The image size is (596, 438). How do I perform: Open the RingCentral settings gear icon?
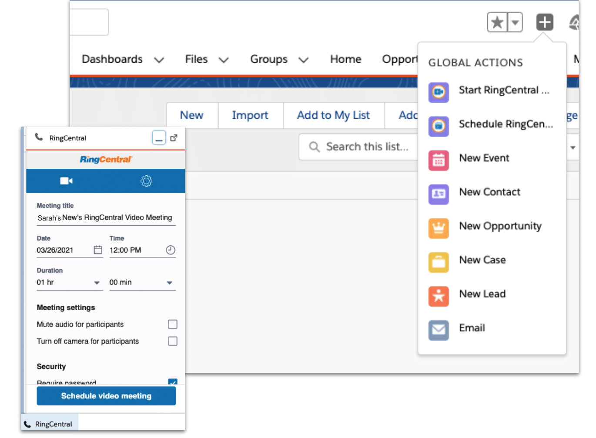point(146,181)
